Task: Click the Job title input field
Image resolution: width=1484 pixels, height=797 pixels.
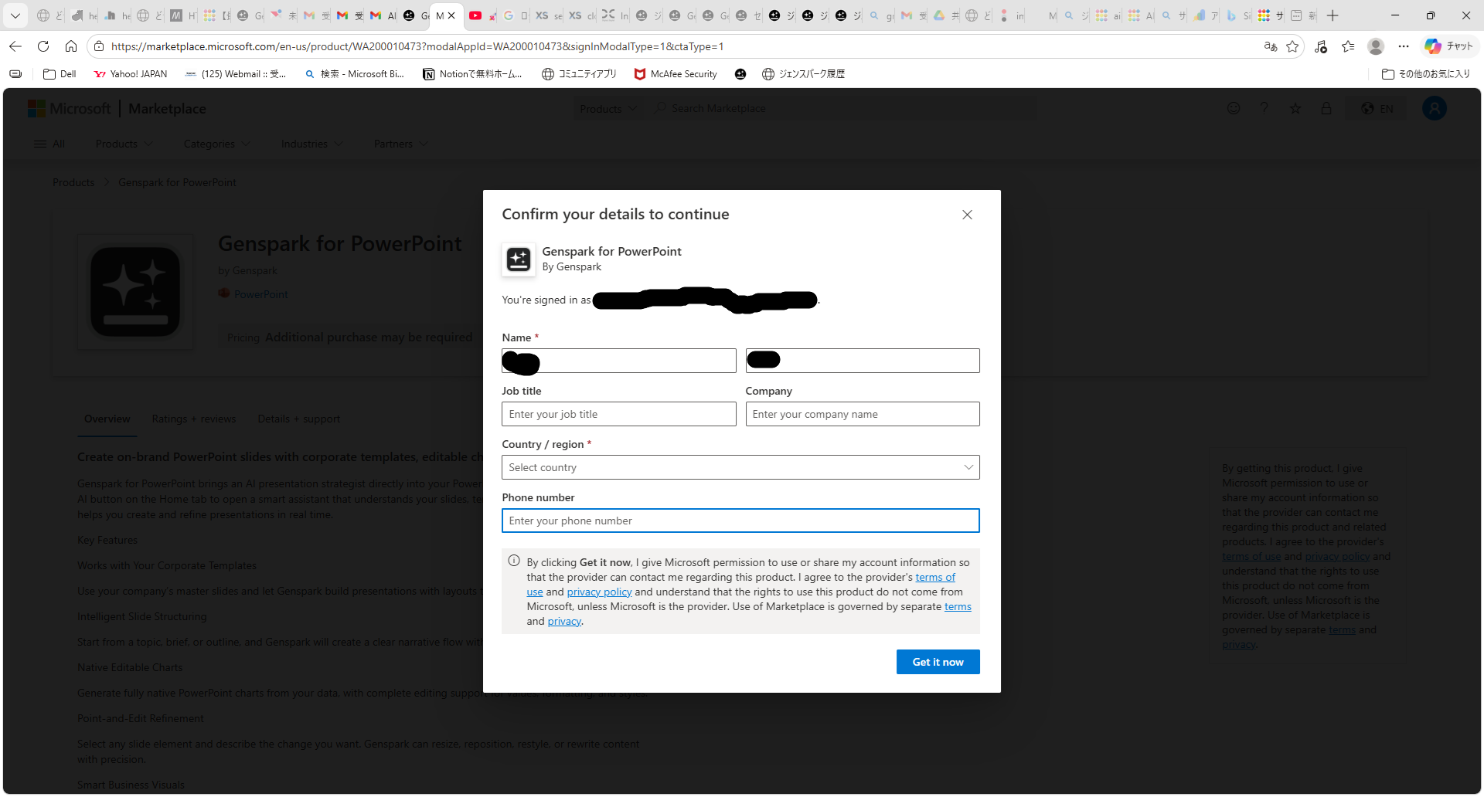Action: coord(618,414)
